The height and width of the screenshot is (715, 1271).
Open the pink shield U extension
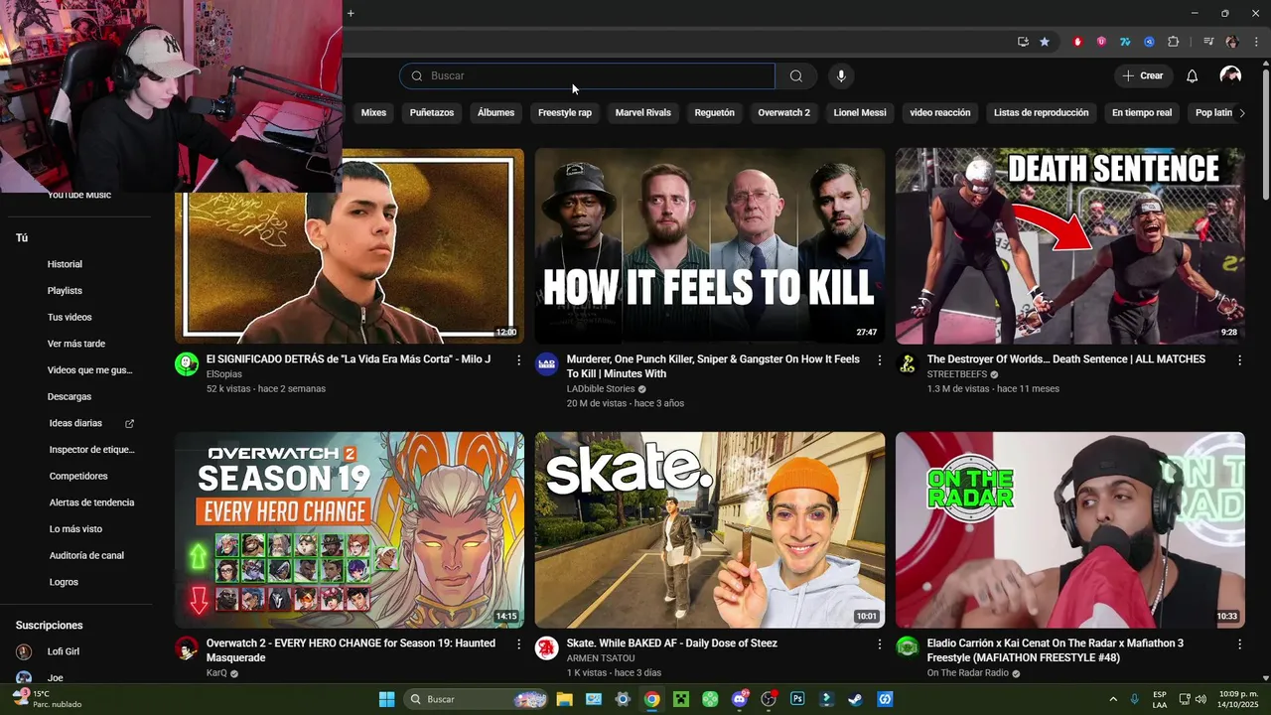tap(1101, 42)
